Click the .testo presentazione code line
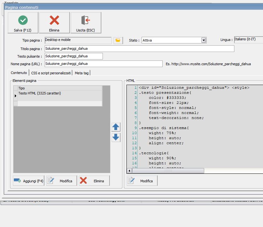 click(x=165, y=93)
